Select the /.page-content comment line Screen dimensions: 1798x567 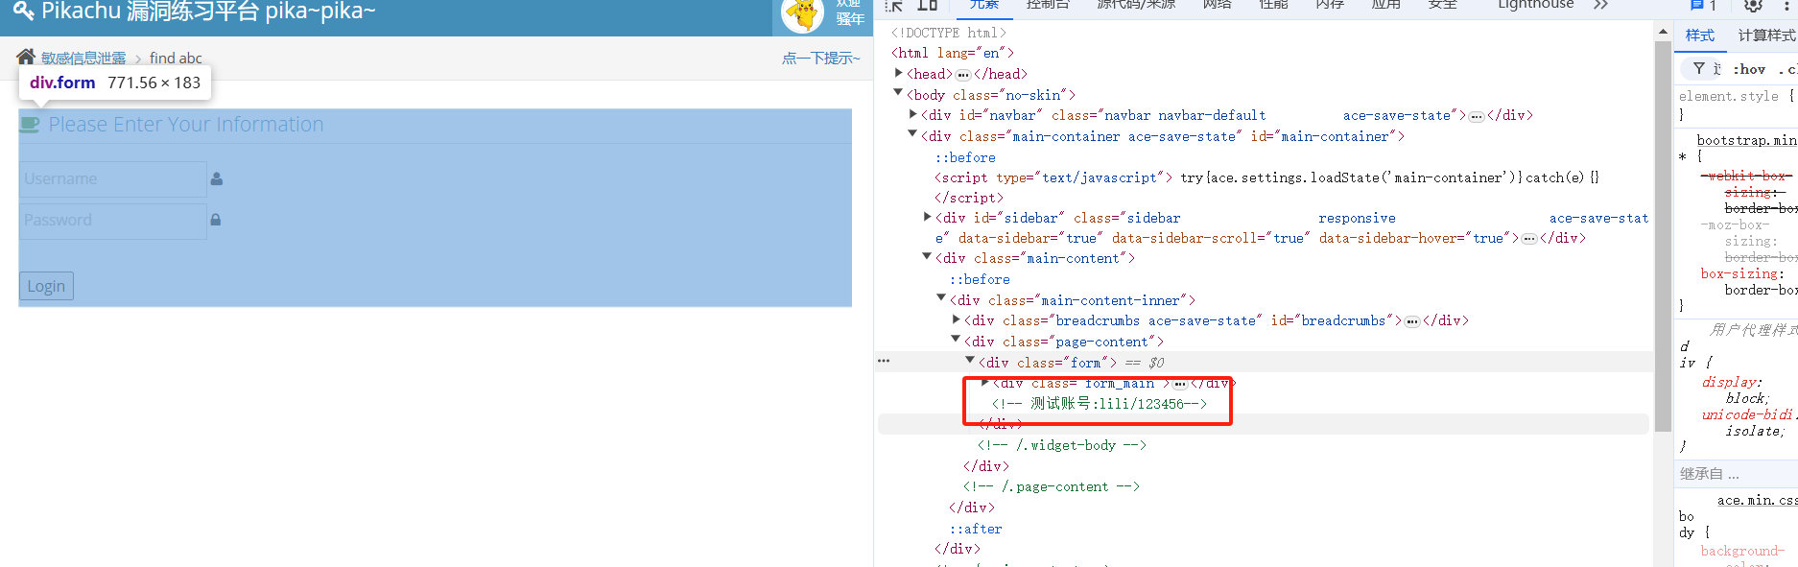click(x=1052, y=487)
